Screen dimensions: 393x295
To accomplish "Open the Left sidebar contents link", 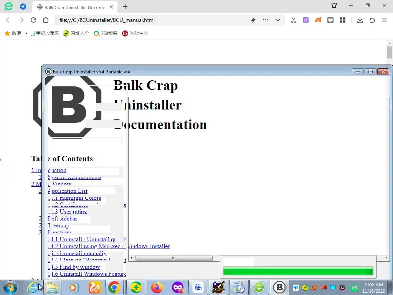I will tap(63, 219).
